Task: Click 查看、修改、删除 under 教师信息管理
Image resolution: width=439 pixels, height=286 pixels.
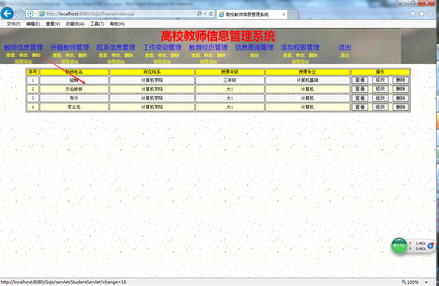Action: coord(23,55)
